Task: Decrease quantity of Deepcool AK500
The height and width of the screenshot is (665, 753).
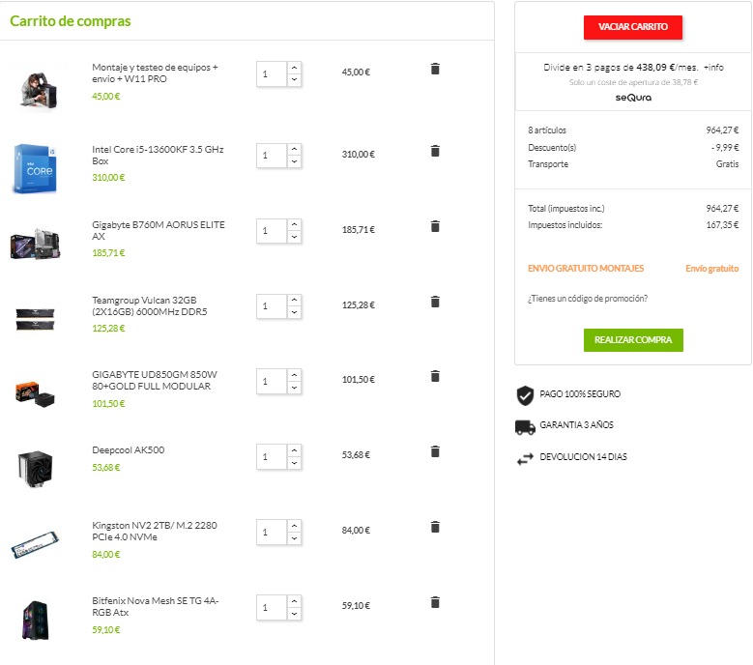Action: pyautogui.click(x=294, y=463)
